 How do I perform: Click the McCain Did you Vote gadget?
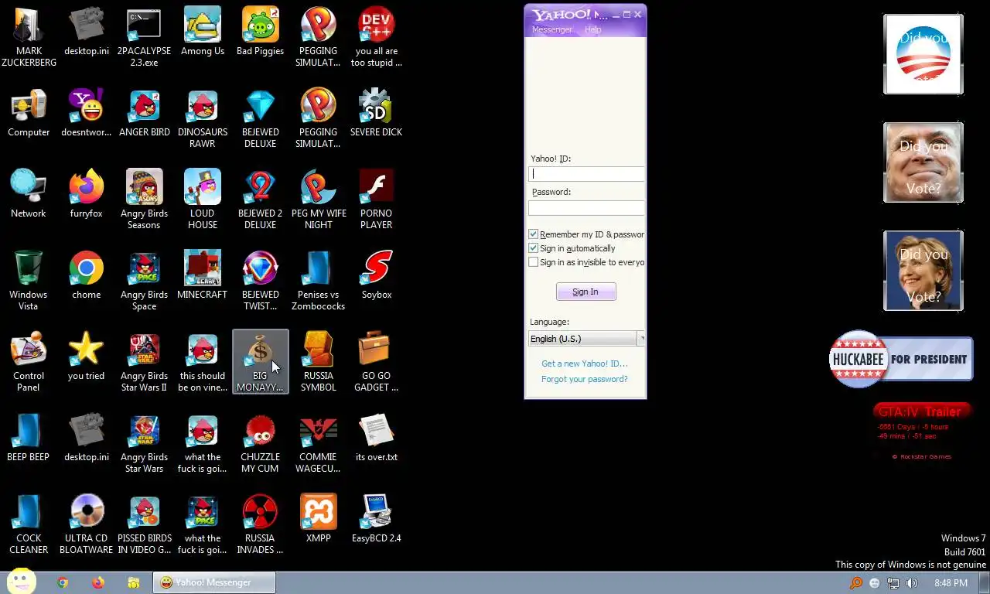pos(923,162)
